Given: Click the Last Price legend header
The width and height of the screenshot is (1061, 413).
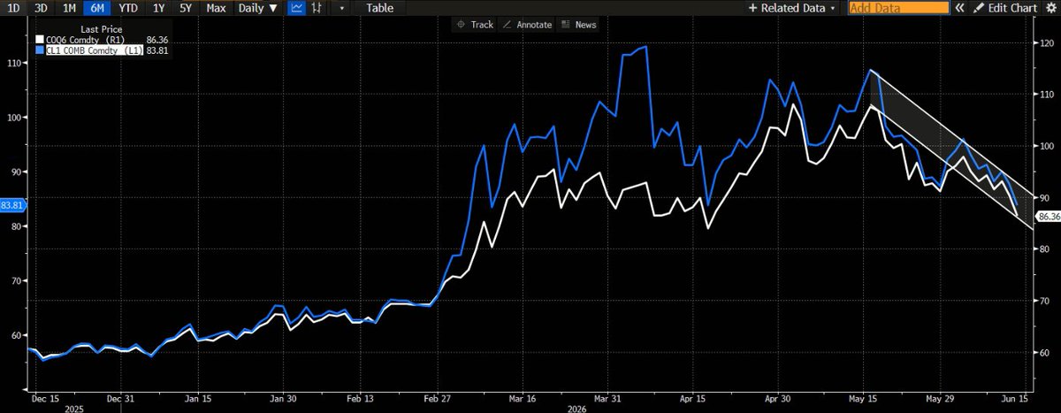Looking at the screenshot, I should click(100, 29).
